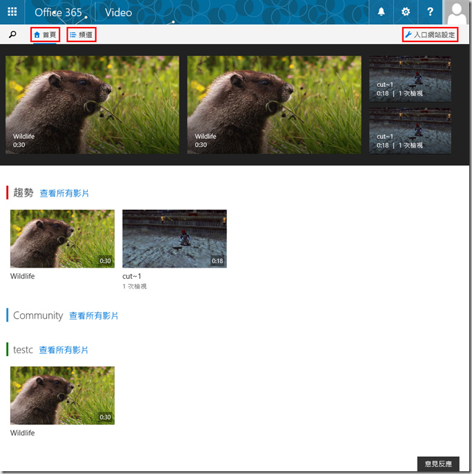
Task: Open the help question mark
Action: point(430,12)
